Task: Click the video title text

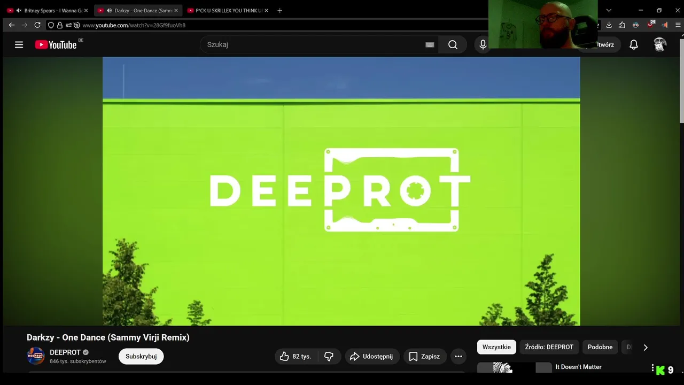Action: point(108,337)
